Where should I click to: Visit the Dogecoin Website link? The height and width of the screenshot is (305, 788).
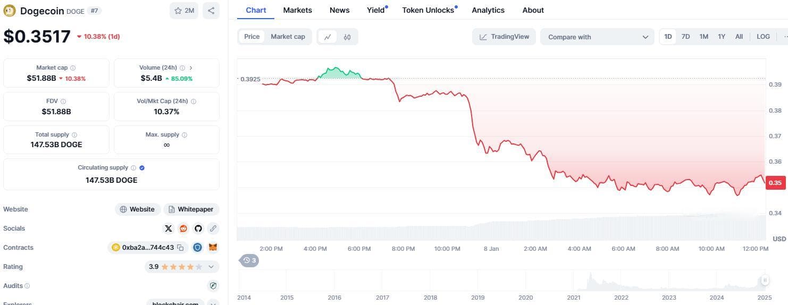[x=137, y=209]
